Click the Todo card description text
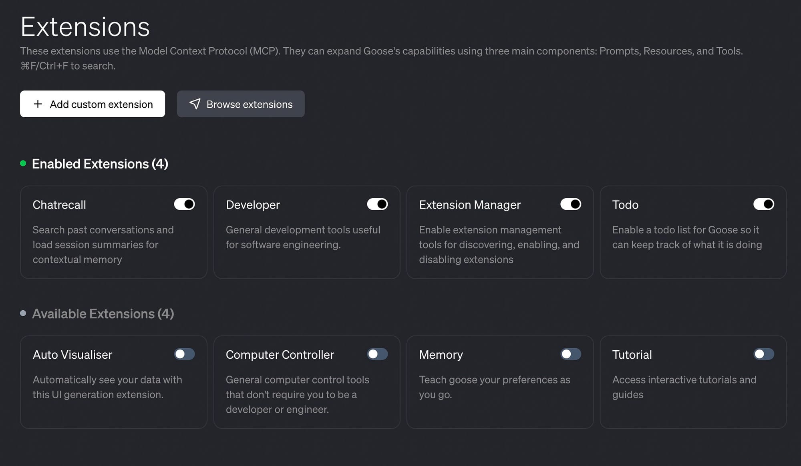Viewport: 801px width, 466px height. click(686, 237)
